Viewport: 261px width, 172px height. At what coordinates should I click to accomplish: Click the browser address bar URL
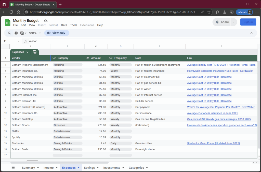coord(112,12)
